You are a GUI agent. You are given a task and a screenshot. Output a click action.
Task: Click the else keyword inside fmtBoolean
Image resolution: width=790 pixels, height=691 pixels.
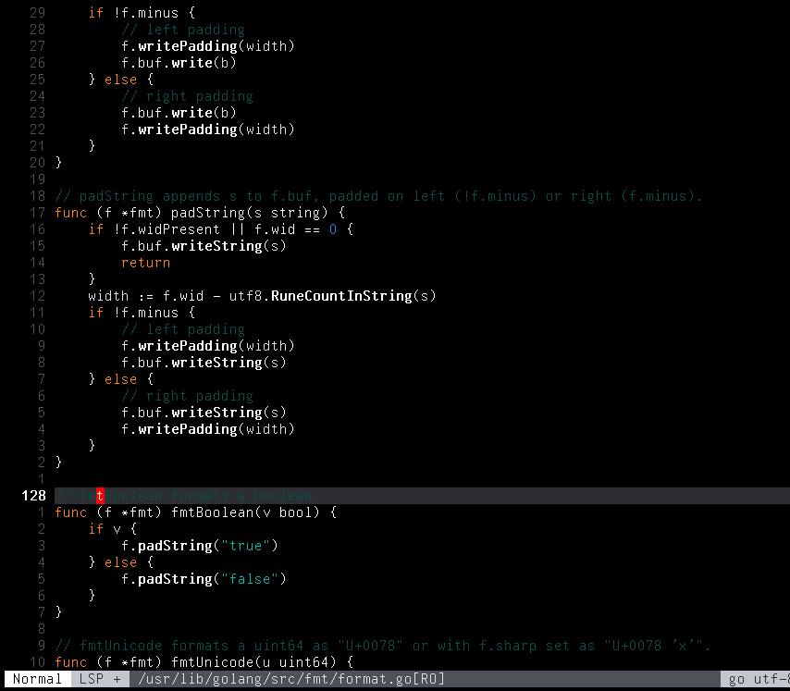121,562
